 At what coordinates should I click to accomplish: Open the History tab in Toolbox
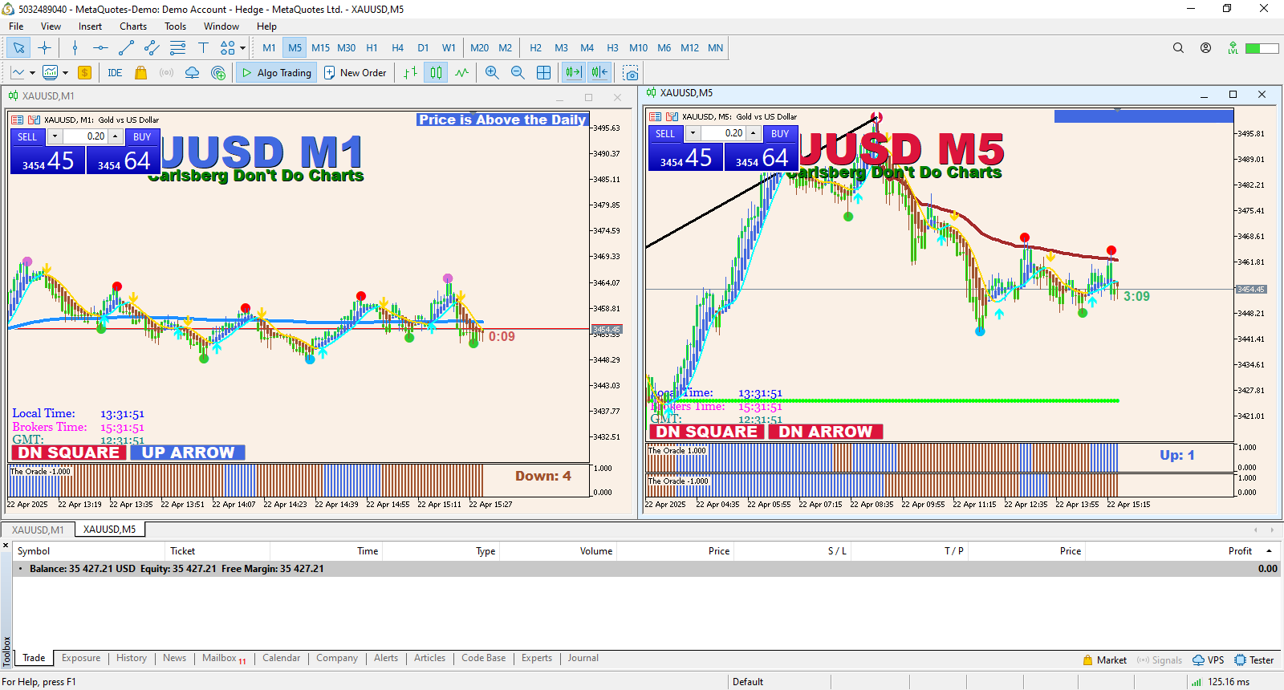(132, 658)
